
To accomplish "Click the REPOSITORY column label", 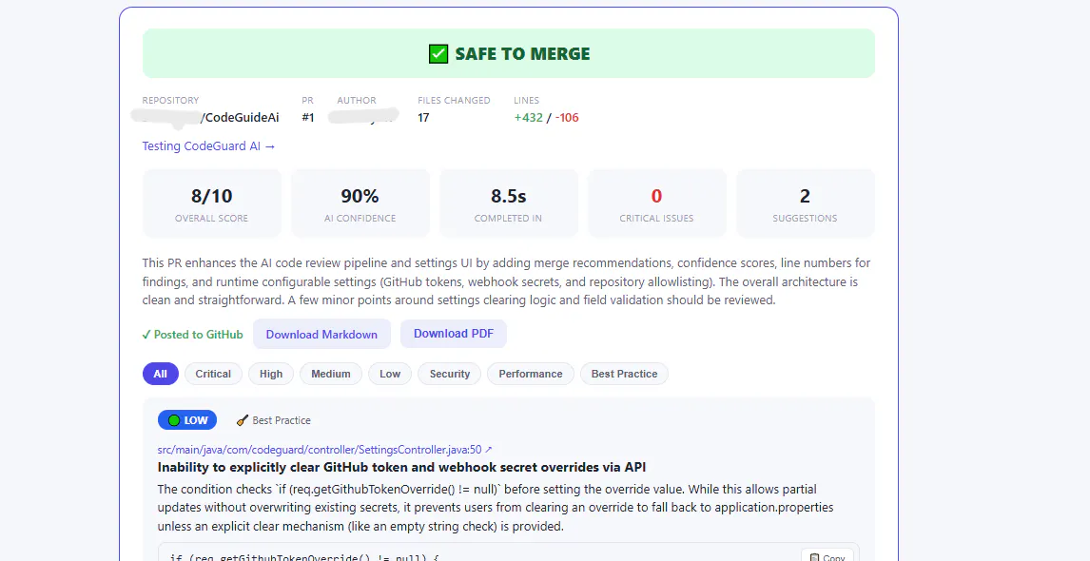I will point(170,100).
